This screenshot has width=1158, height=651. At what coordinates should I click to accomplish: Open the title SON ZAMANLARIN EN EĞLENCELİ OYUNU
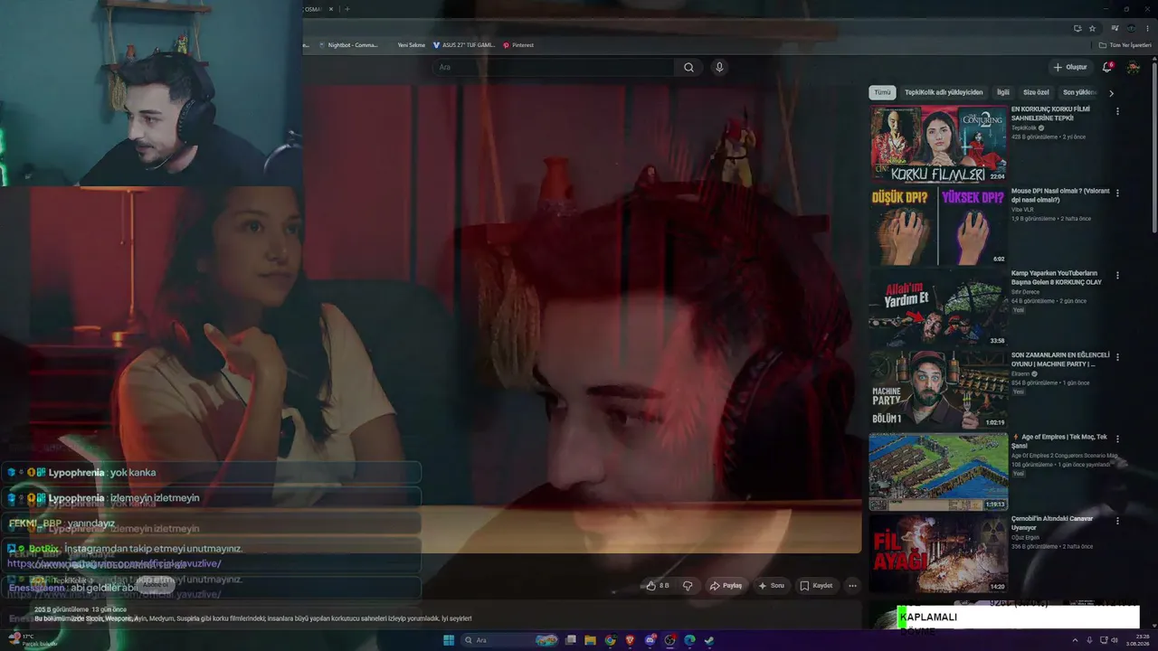(1059, 359)
